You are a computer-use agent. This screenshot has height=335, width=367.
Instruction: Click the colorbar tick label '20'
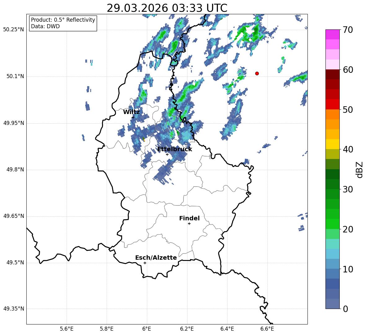click(348, 229)
